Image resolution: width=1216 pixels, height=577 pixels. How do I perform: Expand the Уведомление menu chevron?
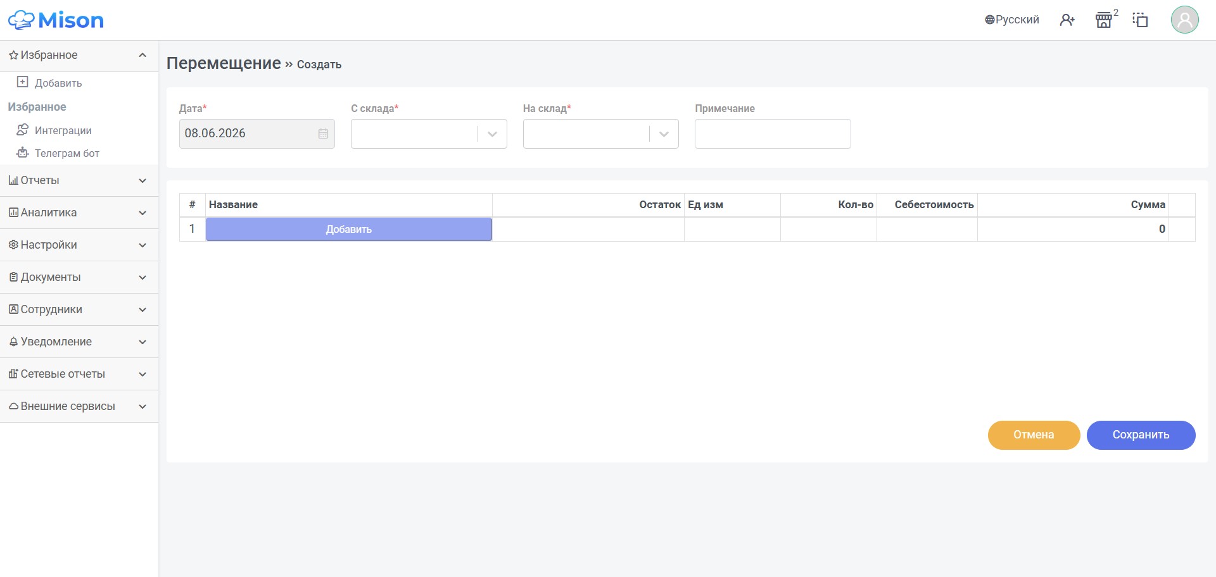click(142, 342)
